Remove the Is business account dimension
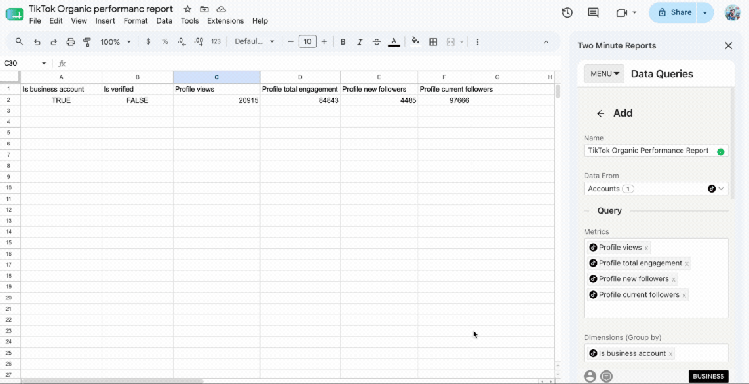This screenshot has height=384, width=749. point(670,354)
